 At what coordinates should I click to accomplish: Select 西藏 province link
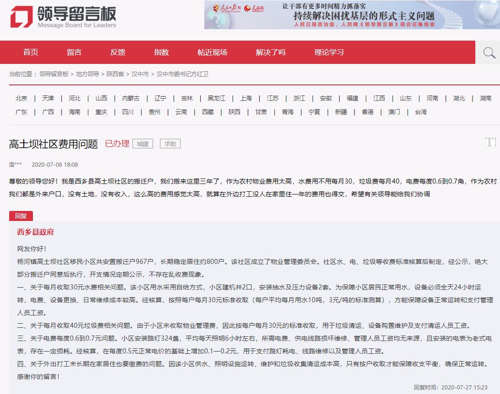tap(208, 112)
